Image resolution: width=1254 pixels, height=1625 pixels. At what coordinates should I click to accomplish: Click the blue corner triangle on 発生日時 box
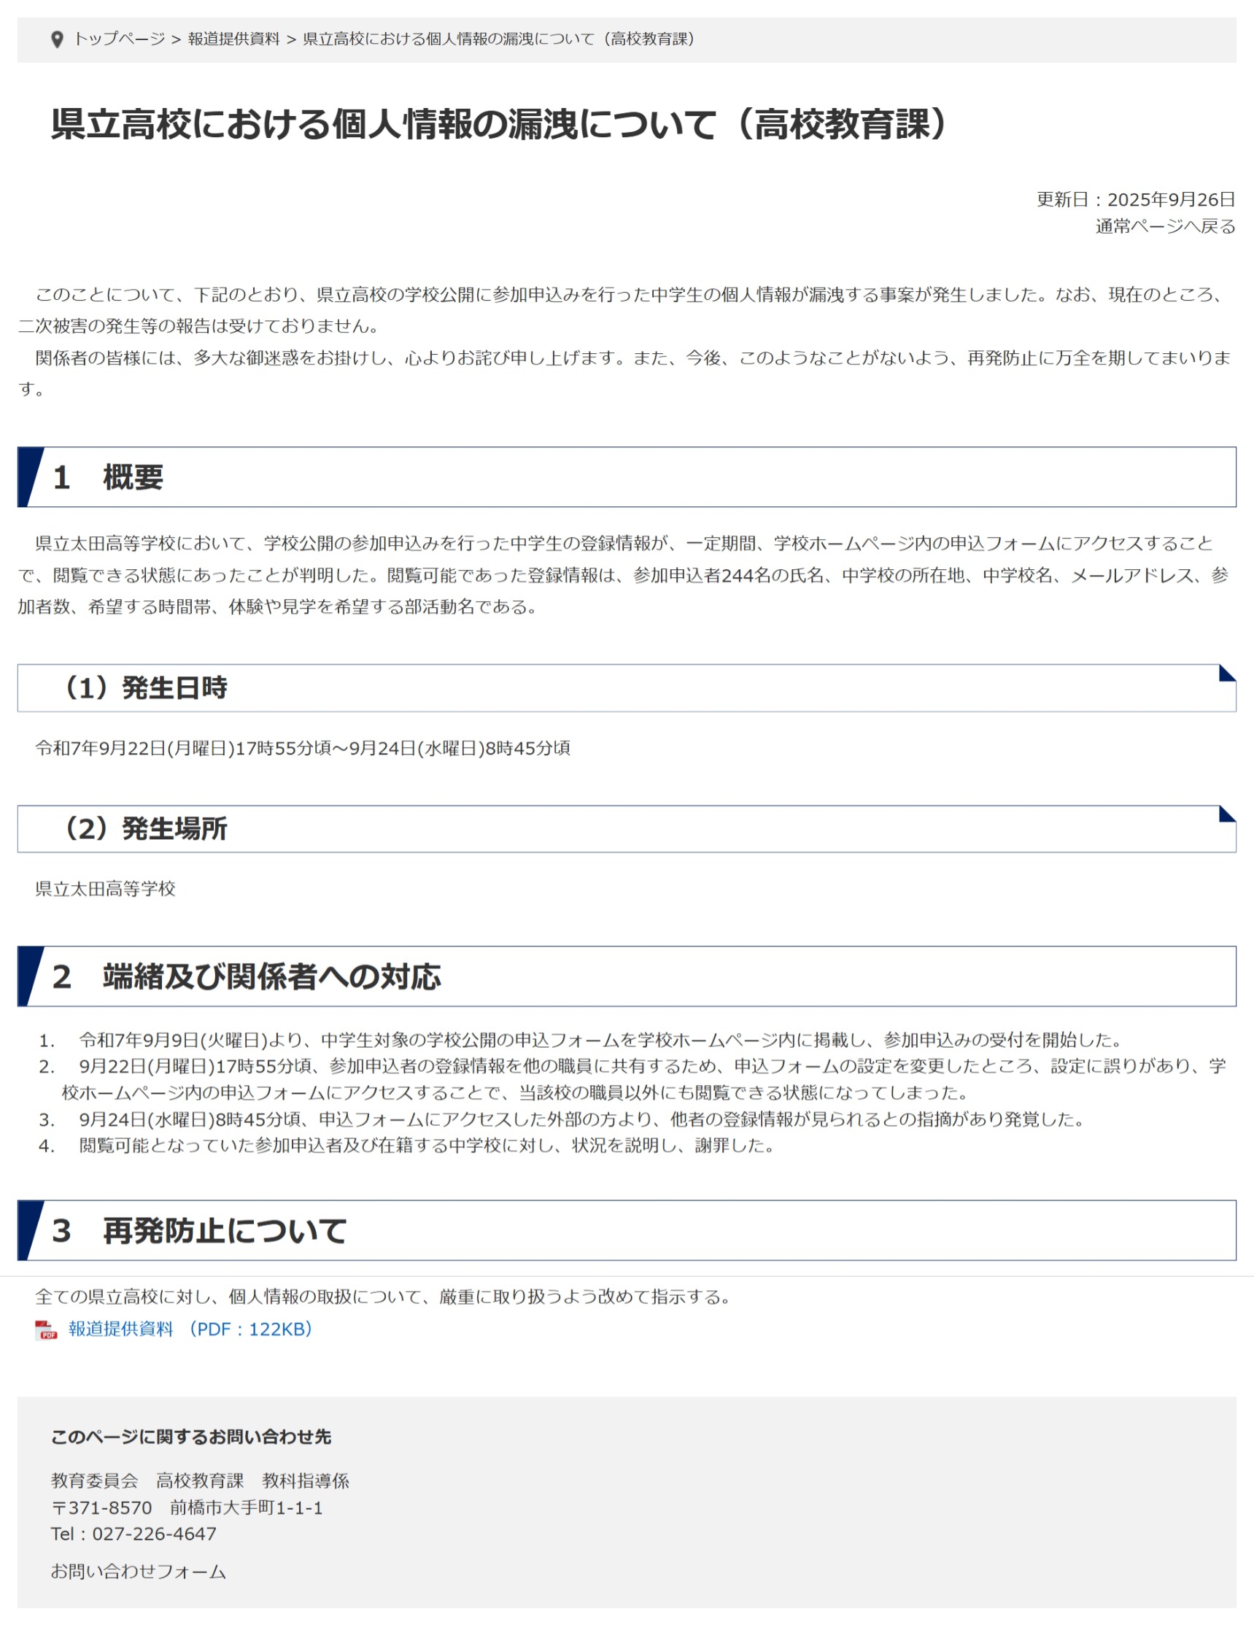pos(1227,673)
